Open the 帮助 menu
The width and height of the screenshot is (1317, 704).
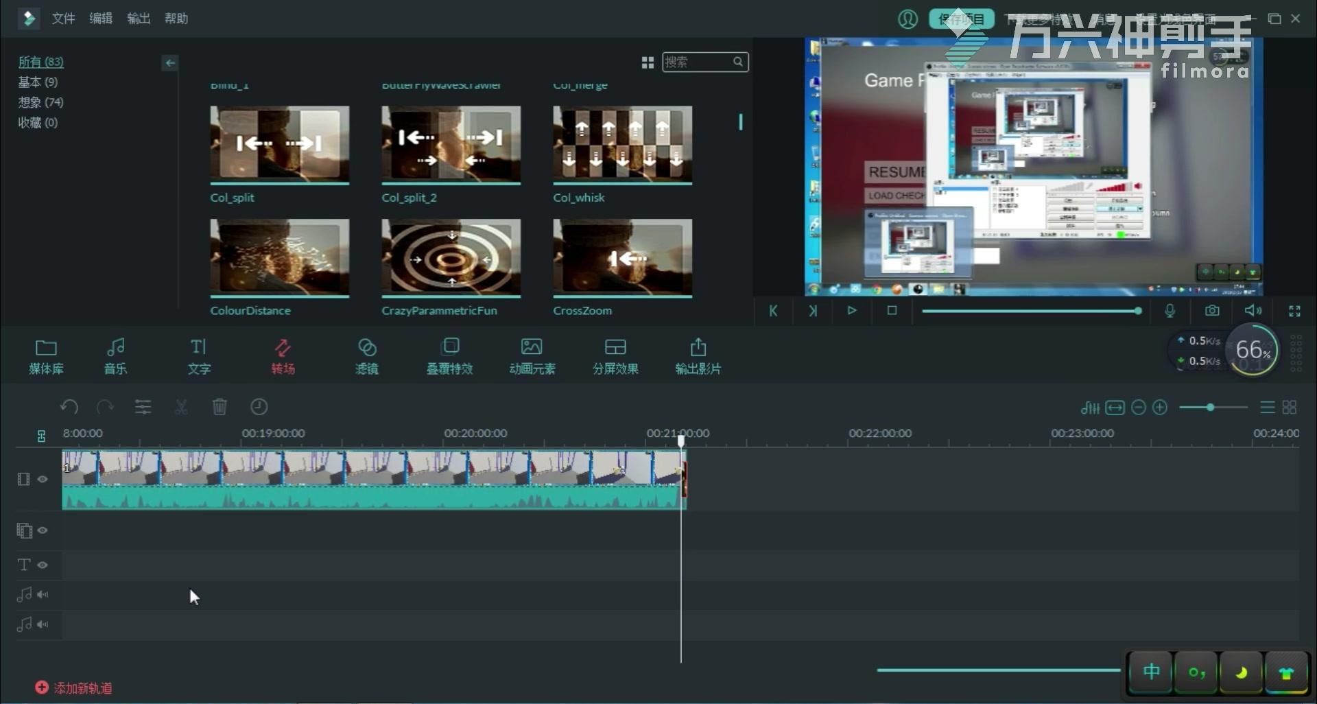click(x=176, y=19)
